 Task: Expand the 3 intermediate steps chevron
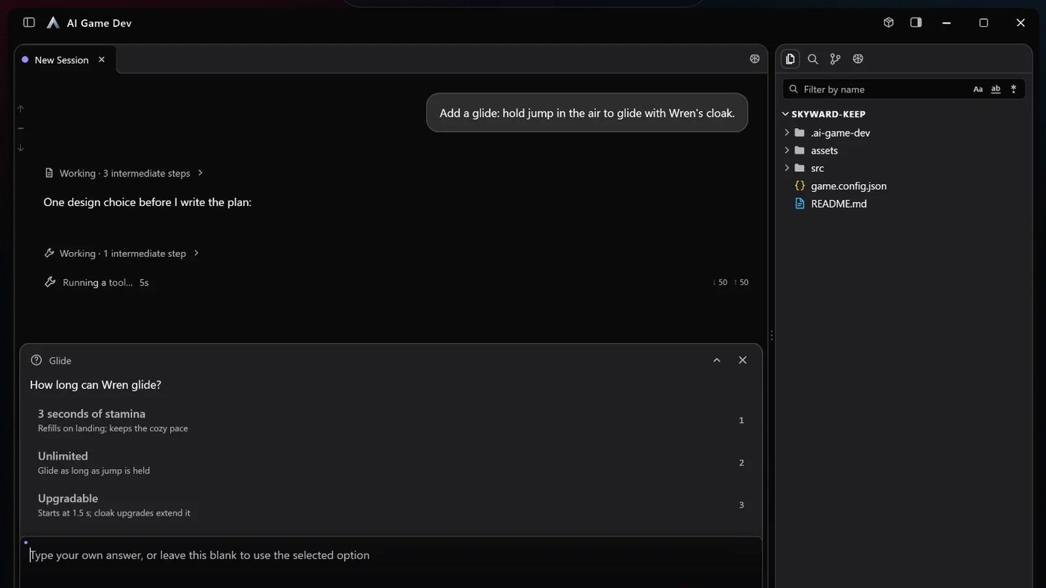(x=200, y=173)
